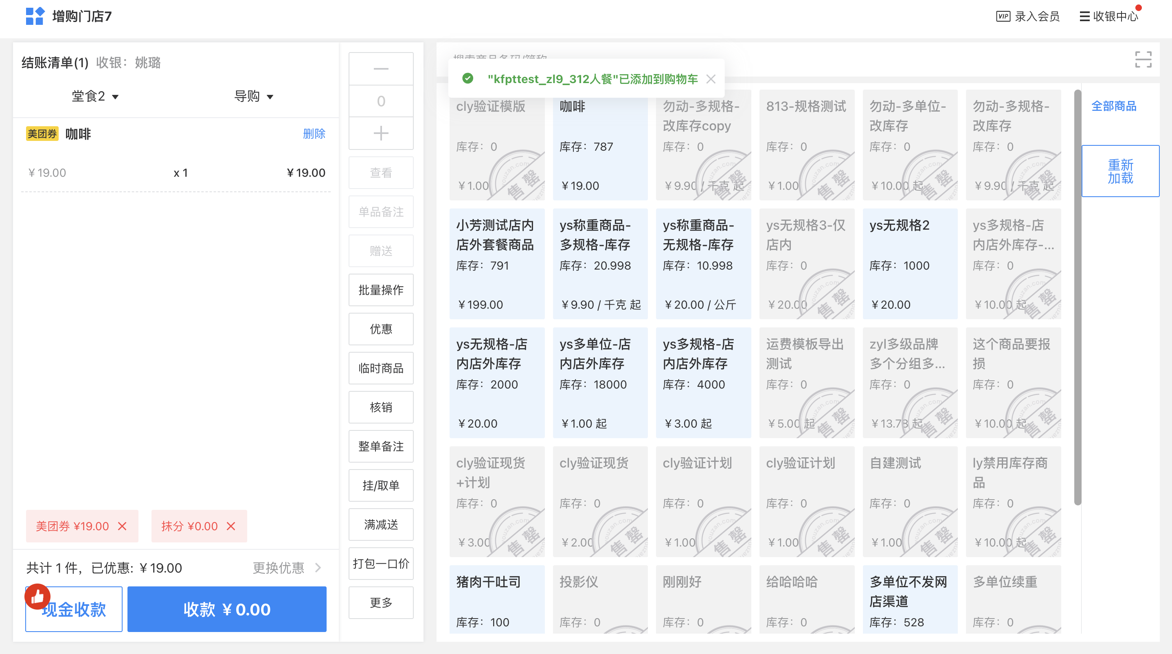This screenshot has width=1172, height=654.
Task: Click the store logo icon beside 增购门店7
Action: (35, 16)
